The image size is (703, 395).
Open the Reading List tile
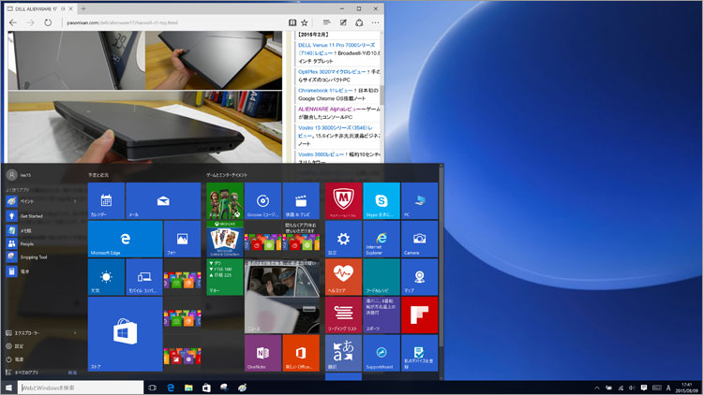click(x=343, y=315)
